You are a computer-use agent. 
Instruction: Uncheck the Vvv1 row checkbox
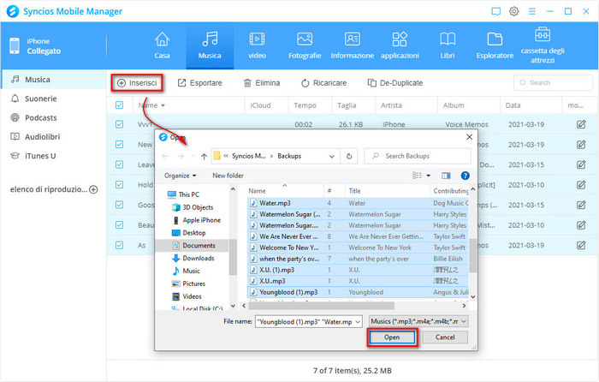click(119, 124)
